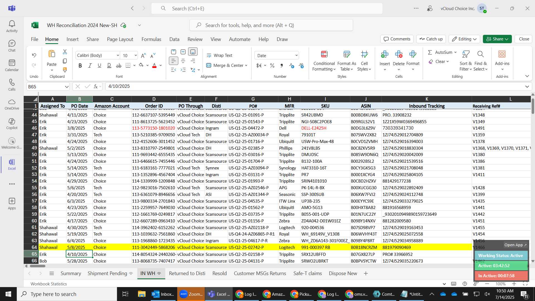Click the Cut scissors icon
The width and height of the screenshot is (535, 301).
(65, 52)
